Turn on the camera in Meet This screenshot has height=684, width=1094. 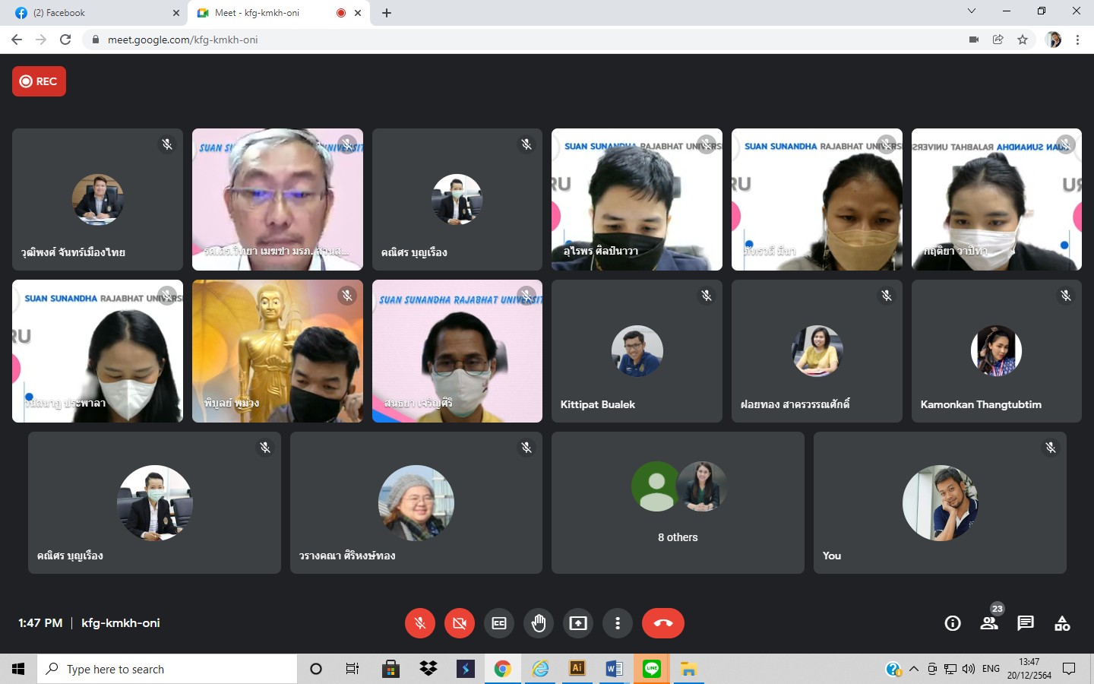click(x=459, y=623)
